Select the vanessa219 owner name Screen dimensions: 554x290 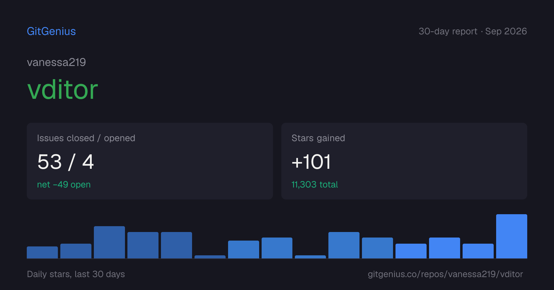click(x=56, y=62)
